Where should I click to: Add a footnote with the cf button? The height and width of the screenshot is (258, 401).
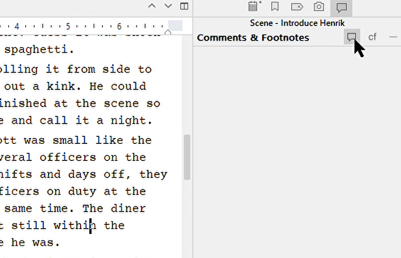[x=372, y=37]
